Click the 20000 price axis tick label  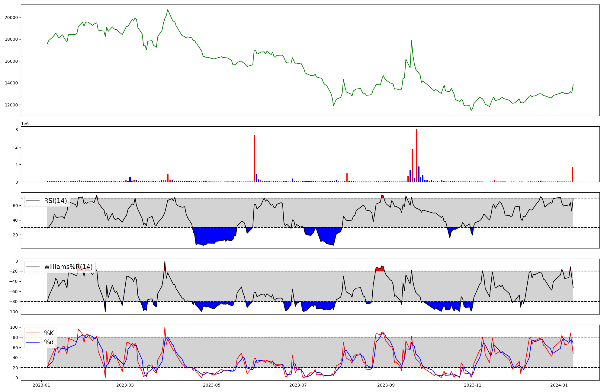coord(11,17)
